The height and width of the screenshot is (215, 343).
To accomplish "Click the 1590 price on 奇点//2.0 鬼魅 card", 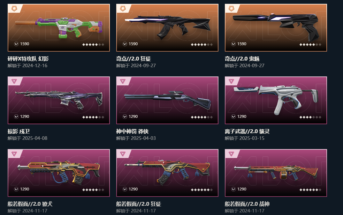I will pos(242,44).
